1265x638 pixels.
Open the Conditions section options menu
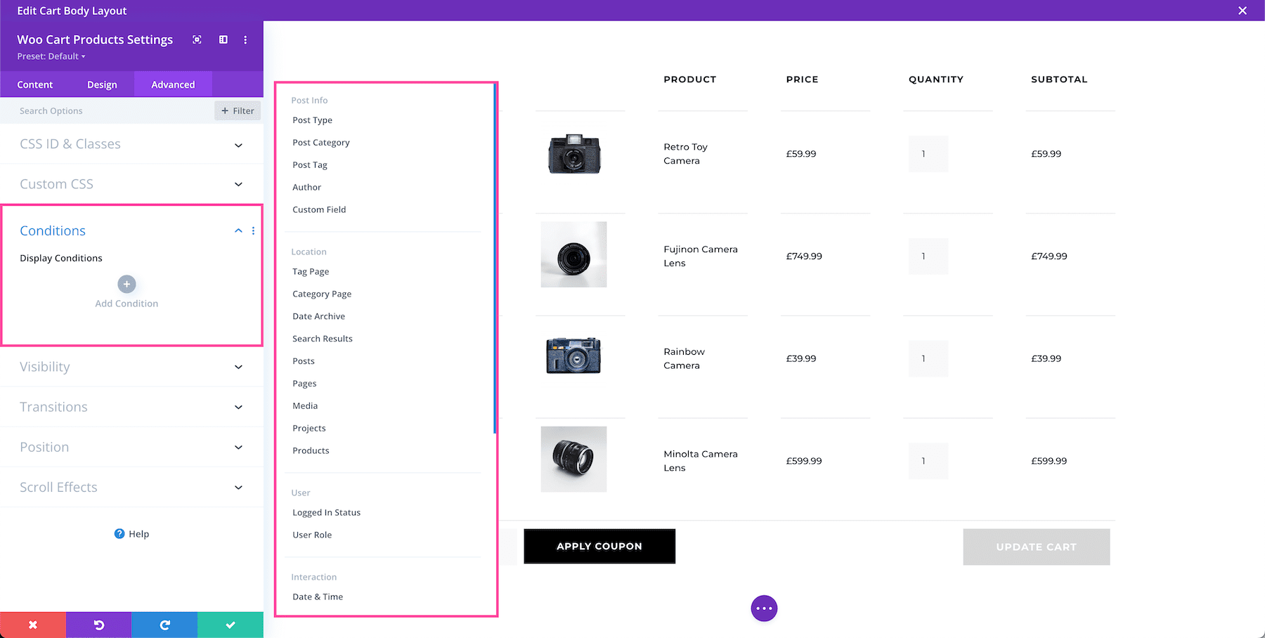point(253,230)
